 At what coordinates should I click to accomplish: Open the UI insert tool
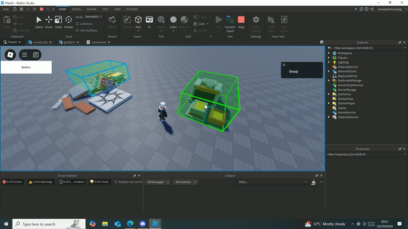(x=149, y=22)
